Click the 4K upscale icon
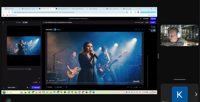 [x=136, y=87]
